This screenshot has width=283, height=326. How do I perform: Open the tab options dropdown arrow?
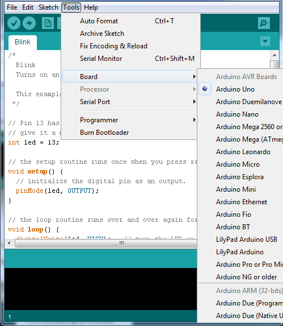coord(265,41)
